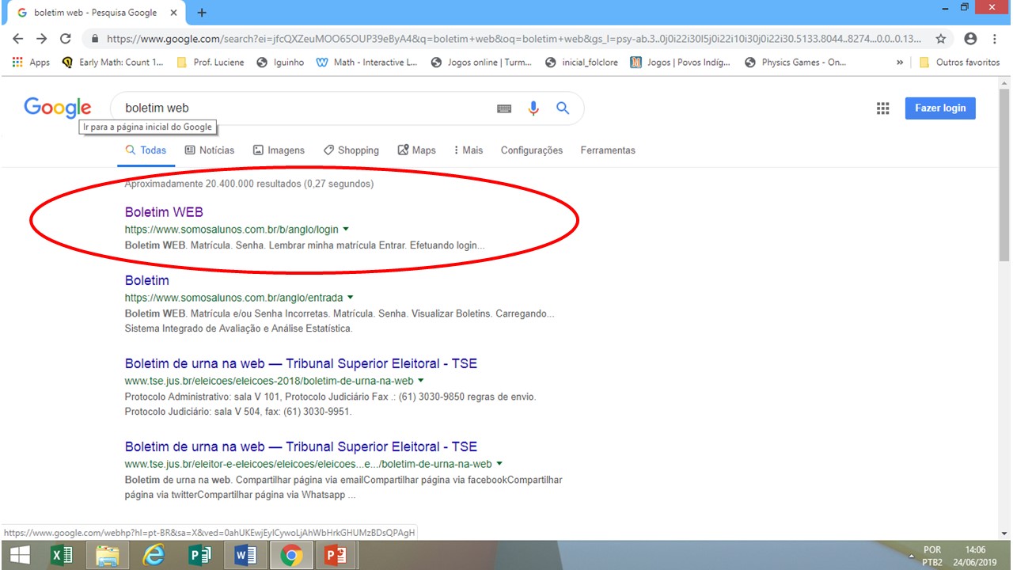1013x570 pixels.
Task: Go forward with the browser forward arrow
Action: tap(41, 38)
